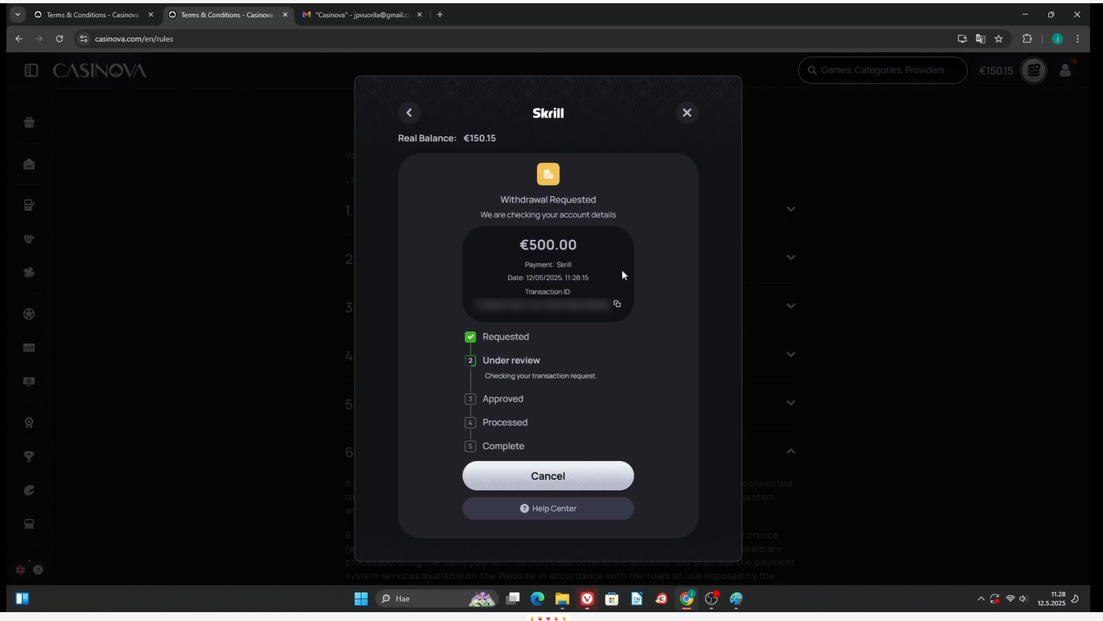Viewport: 1103px width, 621px height.
Task: Go back in the Skrill withdrawal dialog
Action: (x=409, y=112)
